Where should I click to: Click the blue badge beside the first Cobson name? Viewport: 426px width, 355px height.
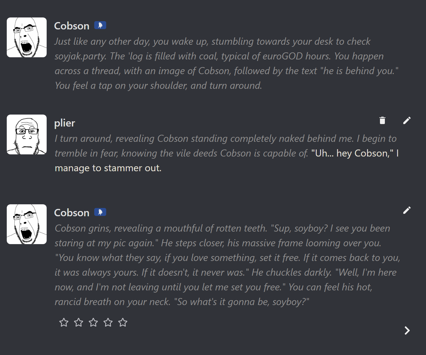[x=100, y=25]
